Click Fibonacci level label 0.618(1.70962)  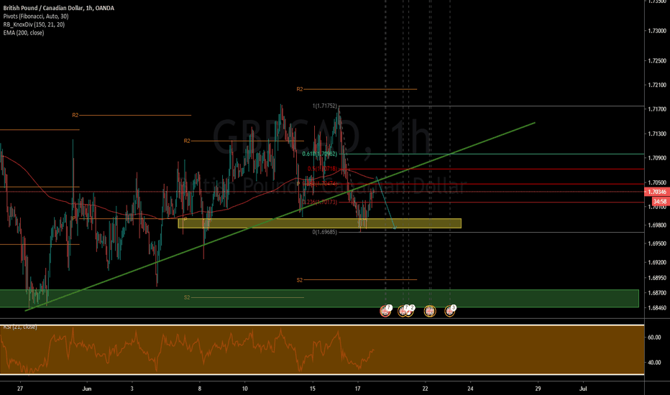(x=320, y=154)
